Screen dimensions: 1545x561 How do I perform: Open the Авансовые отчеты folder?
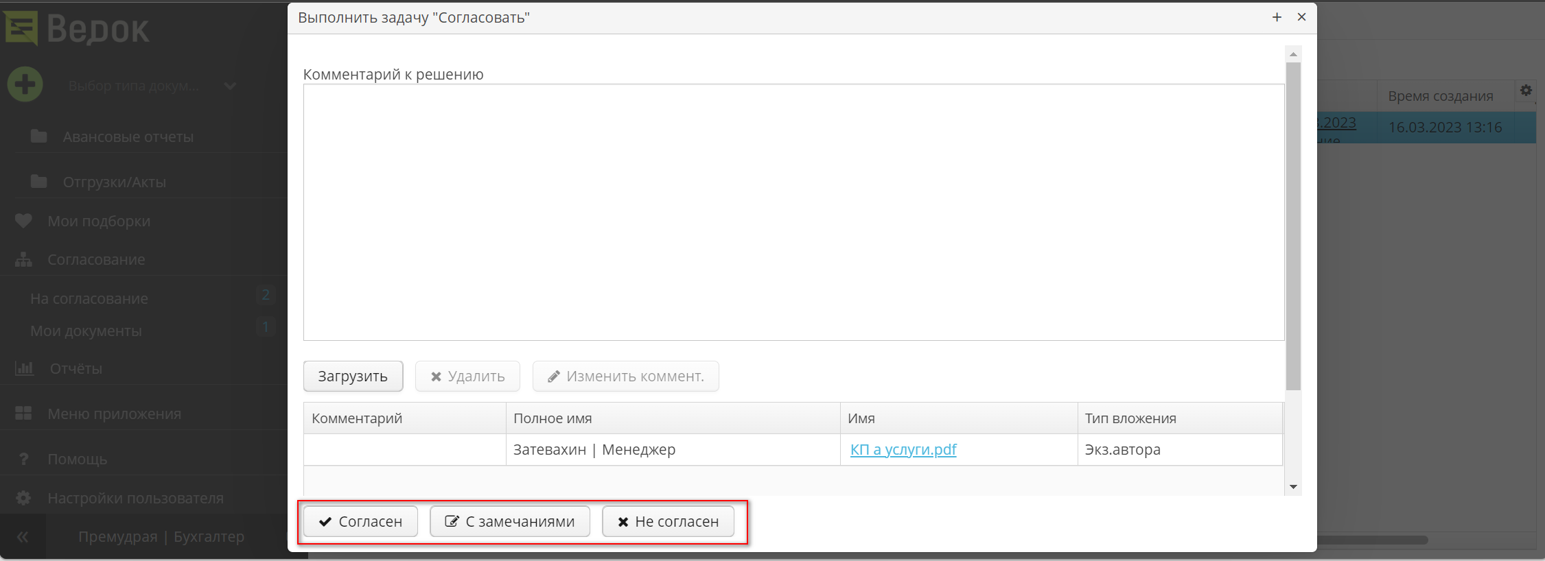click(x=128, y=136)
